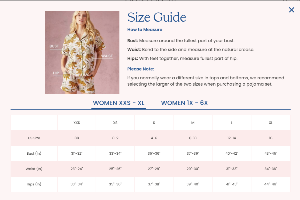300x200 pixels.
Task: Click the Hips (In) row label
Action: coord(34,184)
